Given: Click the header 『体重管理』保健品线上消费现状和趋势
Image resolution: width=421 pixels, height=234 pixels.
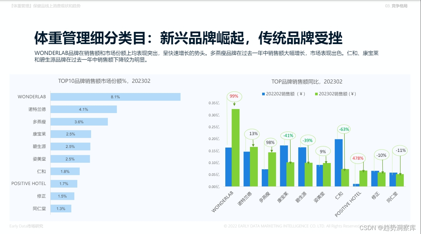Looking at the screenshot, I should (45, 6).
